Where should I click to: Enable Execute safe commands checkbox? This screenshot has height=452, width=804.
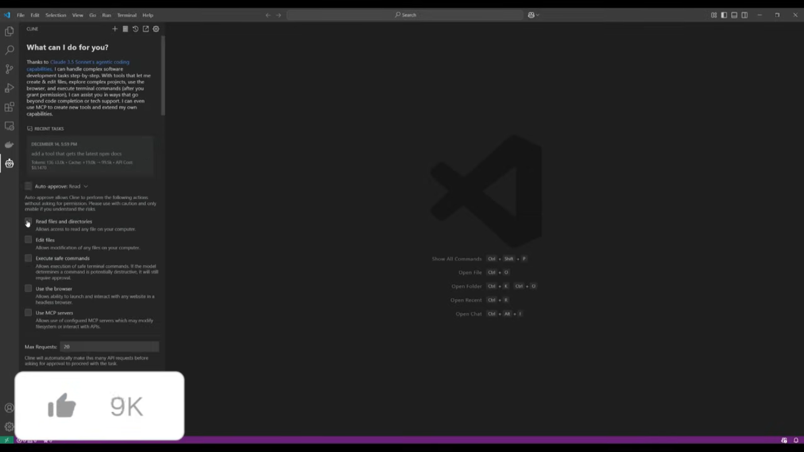pos(28,258)
